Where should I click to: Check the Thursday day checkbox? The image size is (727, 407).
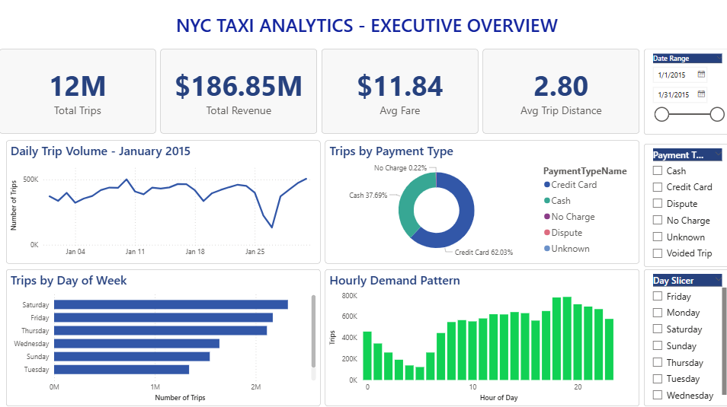(x=658, y=362)
